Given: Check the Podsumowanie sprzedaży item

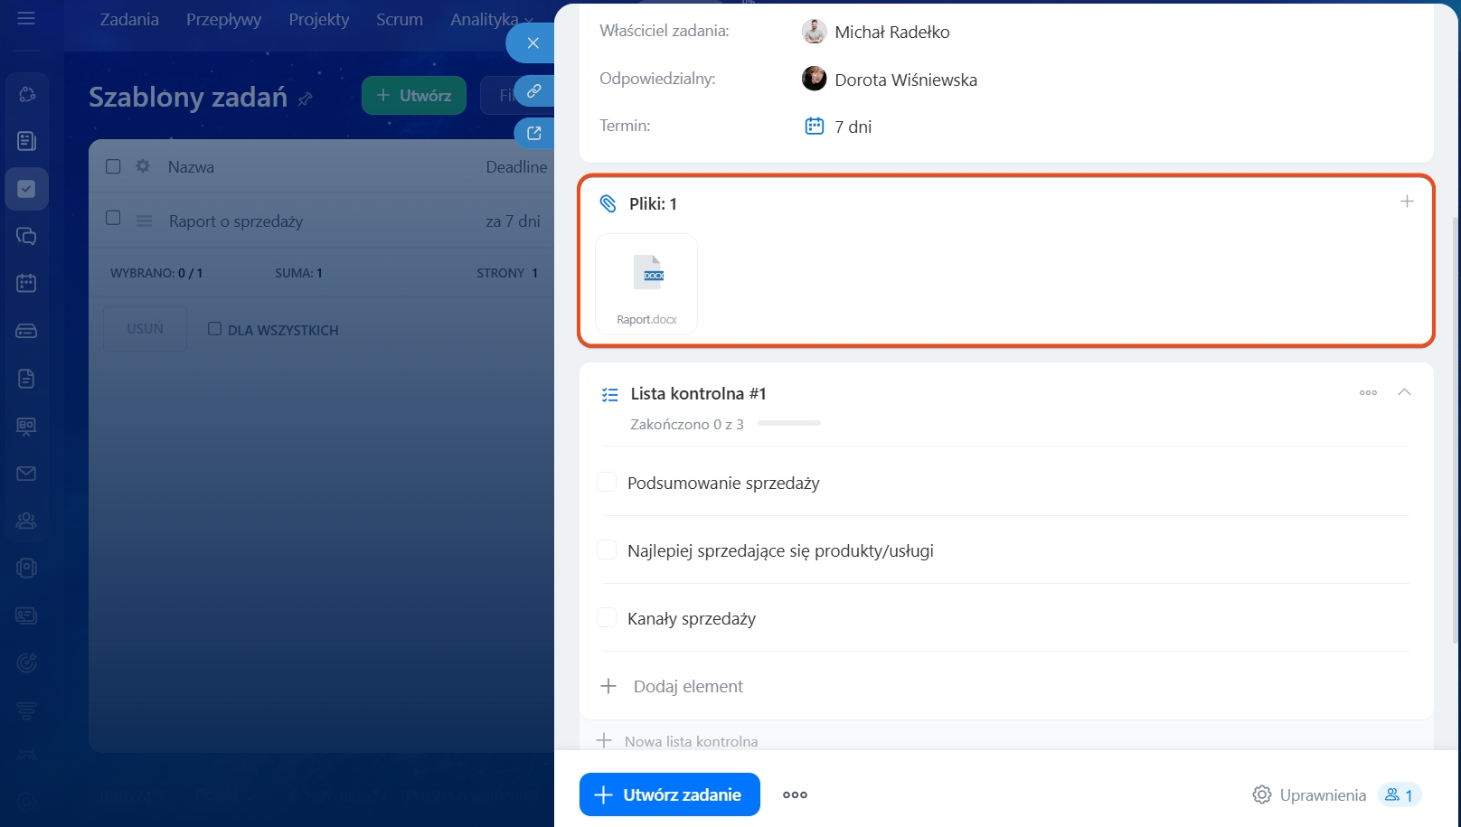Looking at the screenshot, I should (607, 483).
